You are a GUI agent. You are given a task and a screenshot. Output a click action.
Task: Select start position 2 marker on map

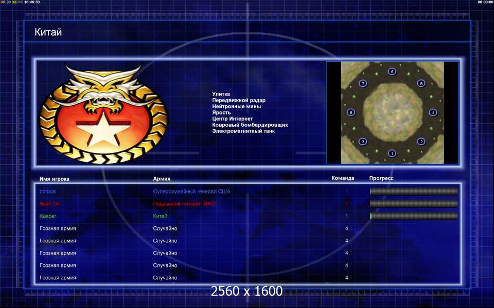[x=421, y=142]
